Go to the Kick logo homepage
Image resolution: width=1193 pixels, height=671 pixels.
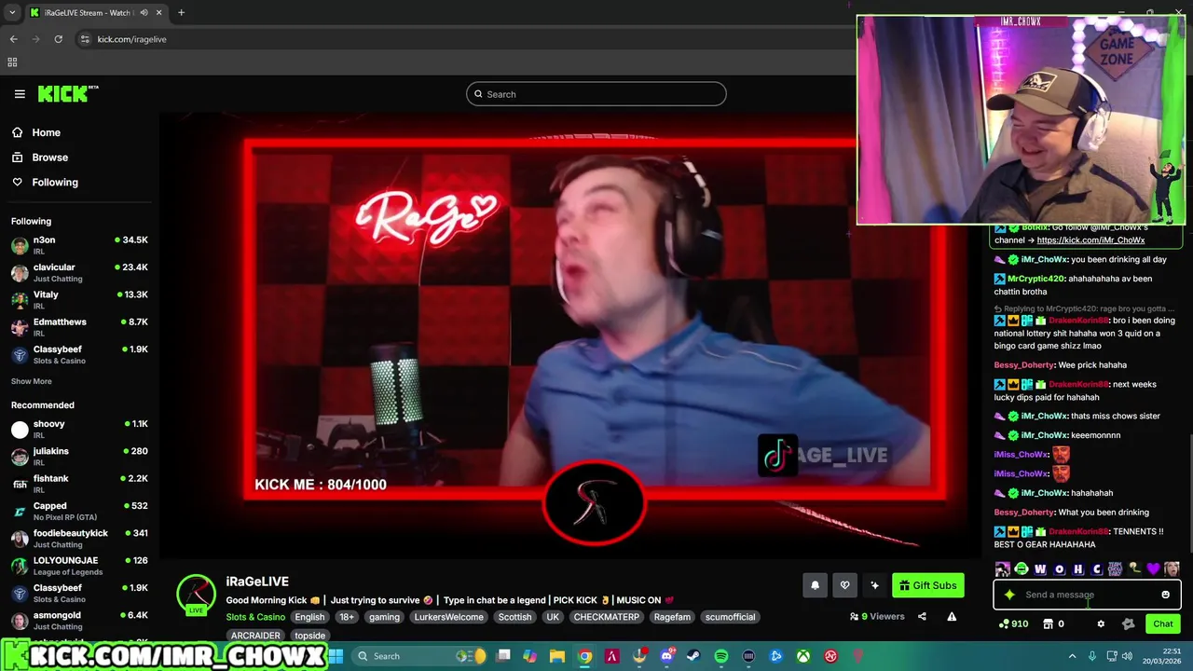67,93
